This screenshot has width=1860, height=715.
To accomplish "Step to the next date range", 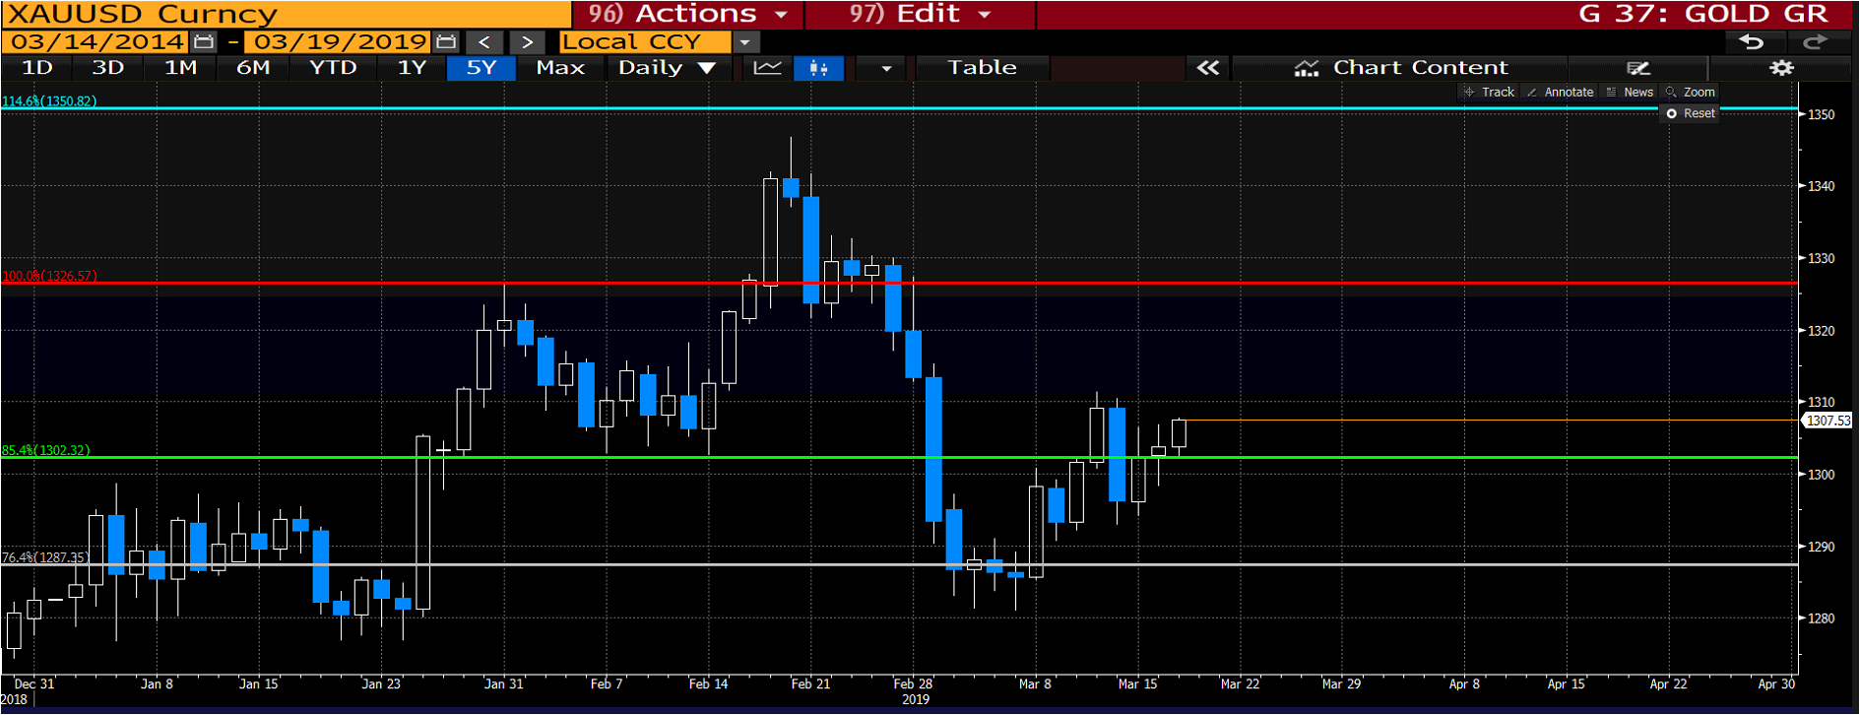I will pyautogui.click(x=527, y=42).
